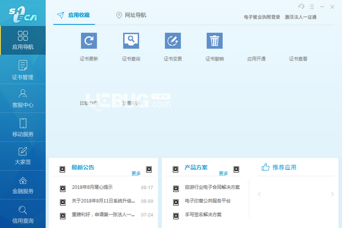Screen dimensions: 342x228
Task: Click the 07-24 date
Action: click(147, 215)
